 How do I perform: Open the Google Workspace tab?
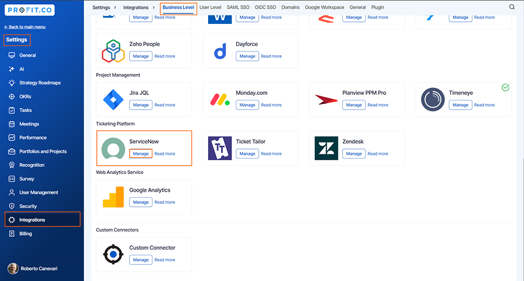click(324, 7)
